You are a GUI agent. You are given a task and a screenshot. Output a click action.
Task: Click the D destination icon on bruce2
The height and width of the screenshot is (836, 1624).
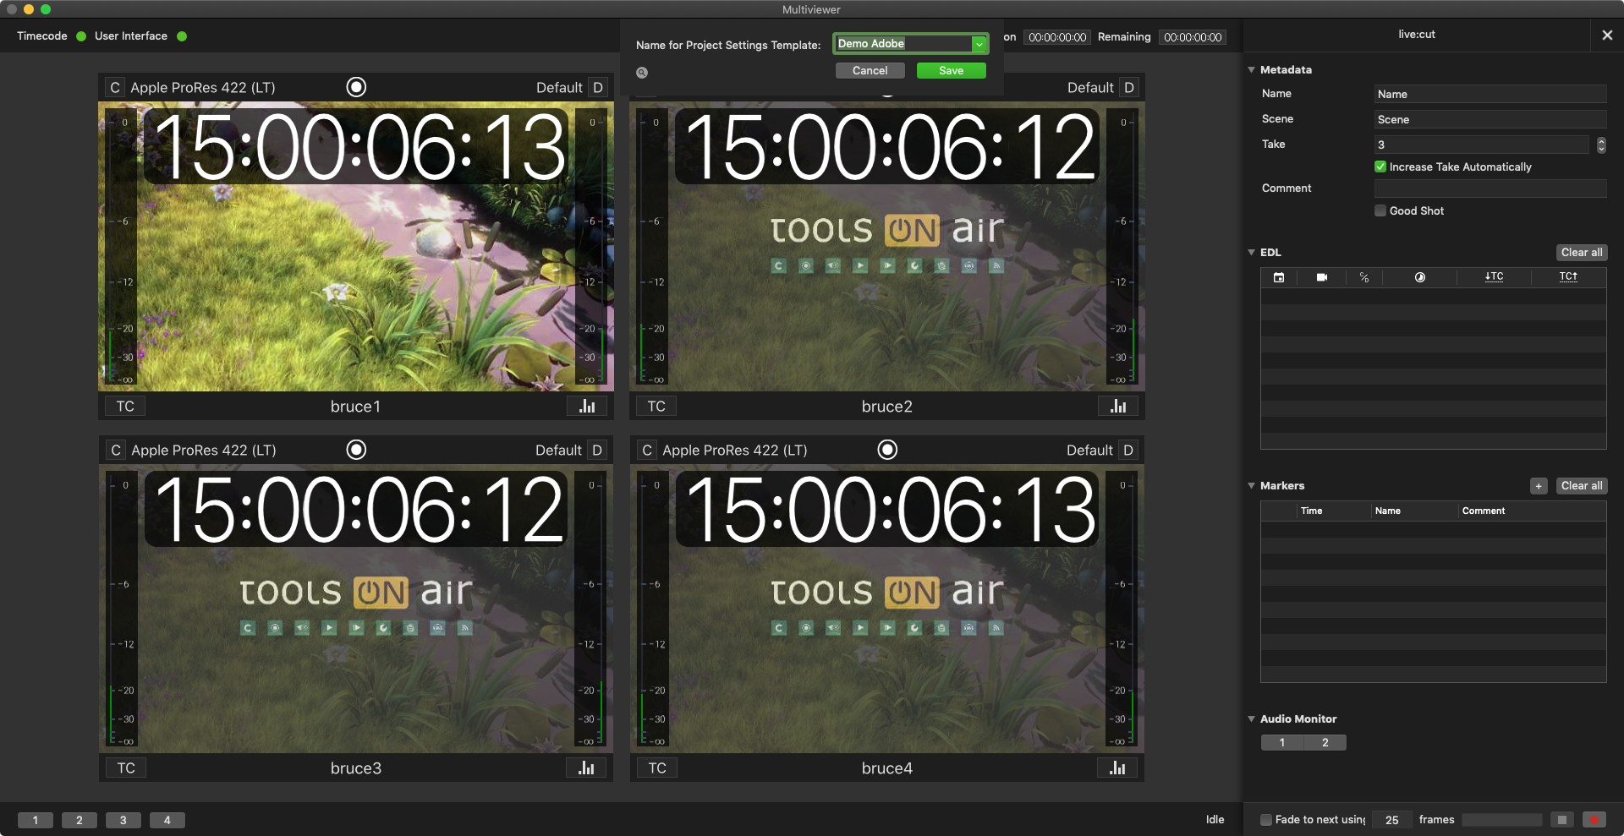[1128, 88]
